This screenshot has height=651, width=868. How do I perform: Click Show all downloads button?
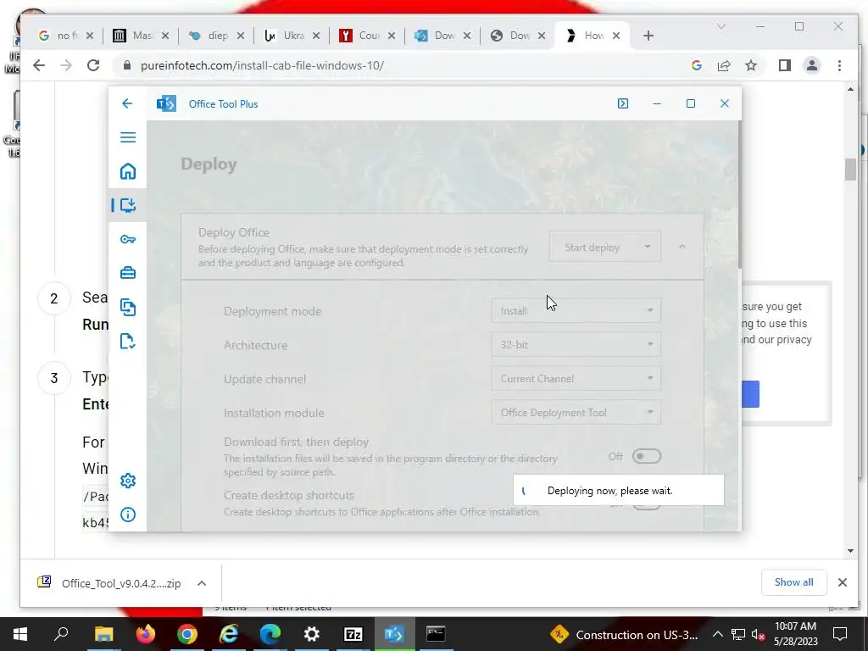coord(793,582)
